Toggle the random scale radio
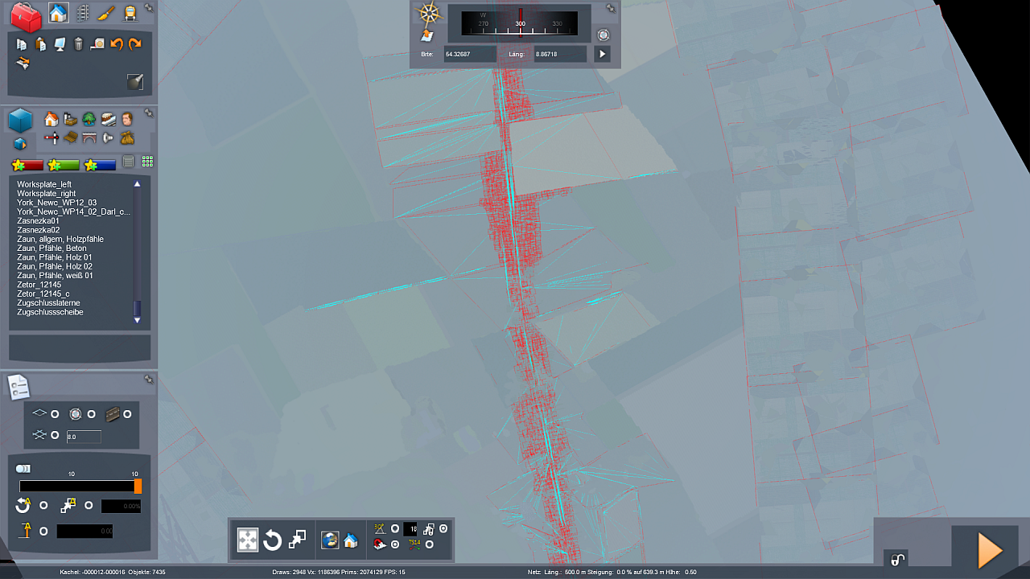Screen dimensions: 1030x579 [89, 506]
